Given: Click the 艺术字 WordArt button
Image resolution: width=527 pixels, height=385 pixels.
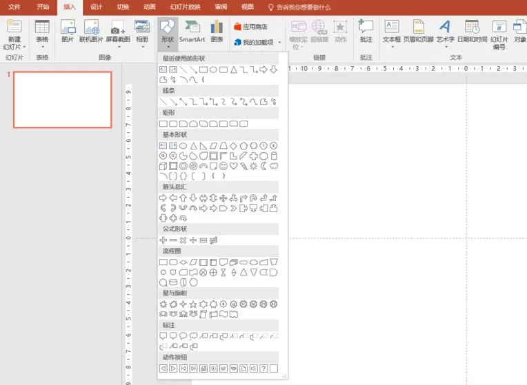Looking at the screenshot, I should pos(446,33).
